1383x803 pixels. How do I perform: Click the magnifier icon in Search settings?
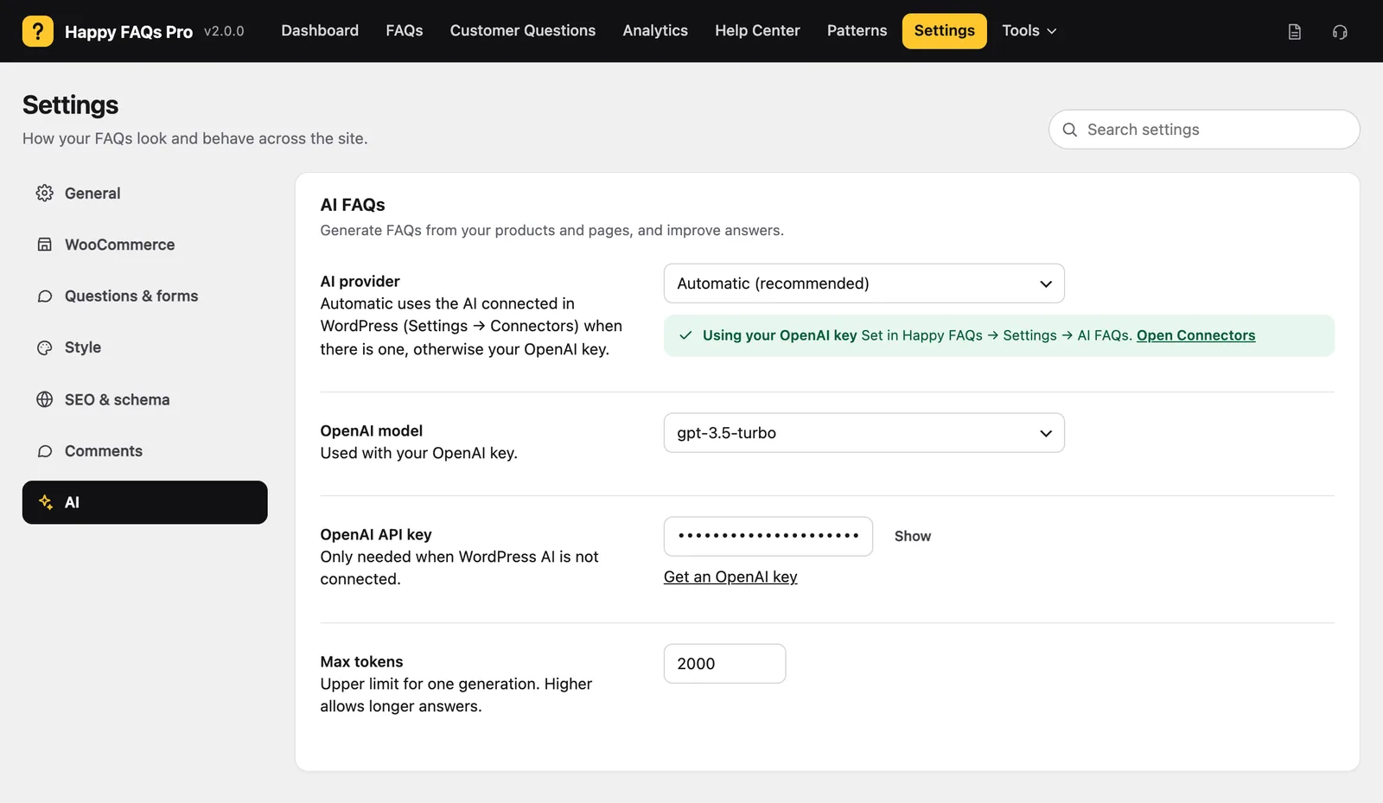click(1070, 130)
